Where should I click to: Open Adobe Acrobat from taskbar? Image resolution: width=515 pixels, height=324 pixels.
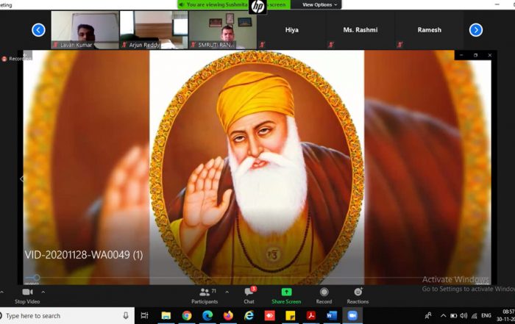pos(311,315)
